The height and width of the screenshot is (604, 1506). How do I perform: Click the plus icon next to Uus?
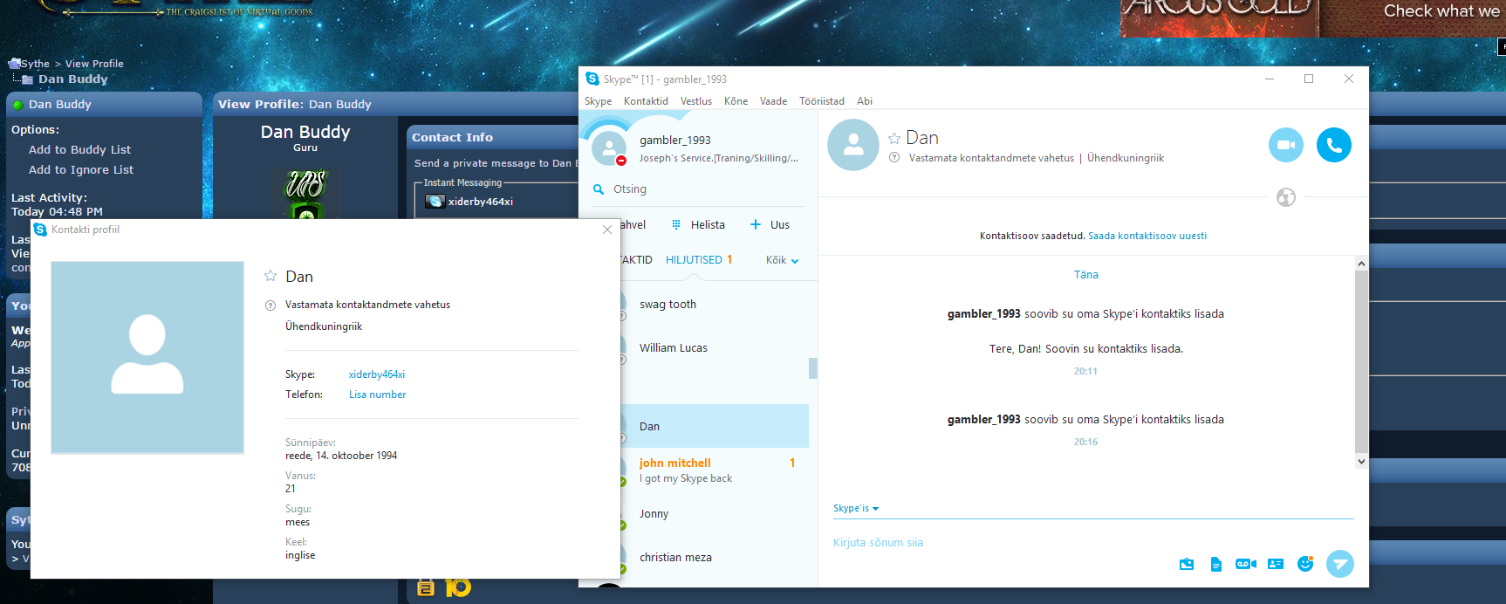(756, 225)
